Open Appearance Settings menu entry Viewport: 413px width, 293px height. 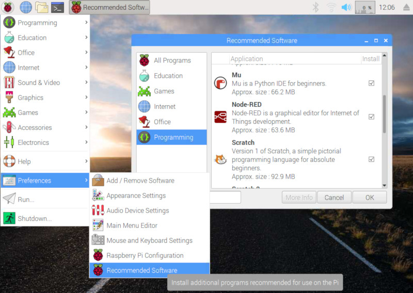tap(150, 196)
